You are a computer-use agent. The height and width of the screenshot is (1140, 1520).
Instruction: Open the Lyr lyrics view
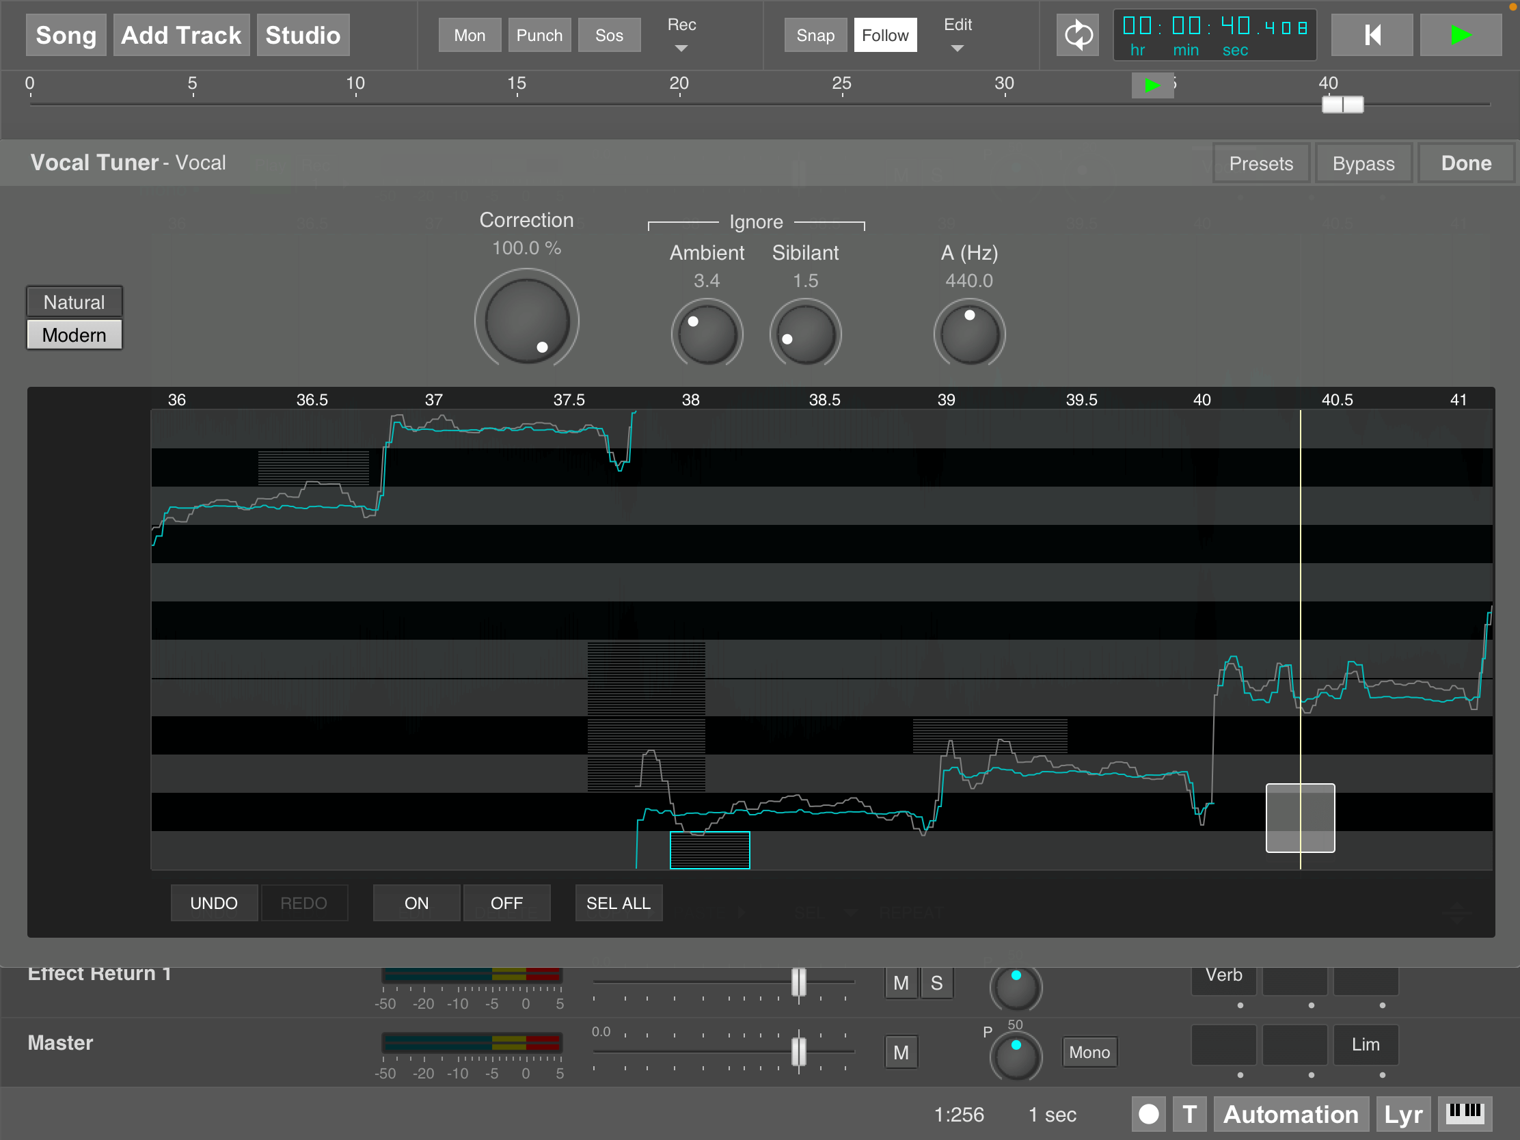point(1402,1114)
